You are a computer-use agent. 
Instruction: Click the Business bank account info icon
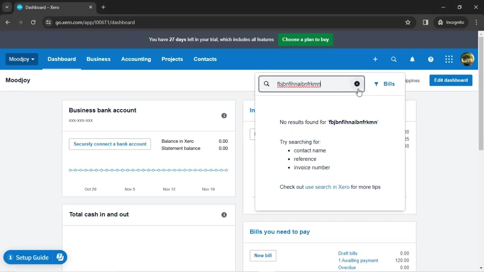tap(224, 116)
